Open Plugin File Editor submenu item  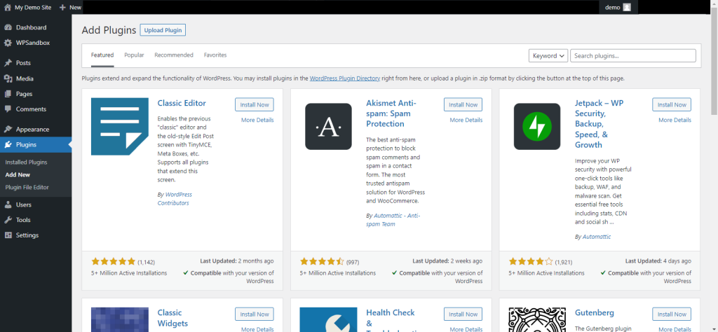point(27,188)
